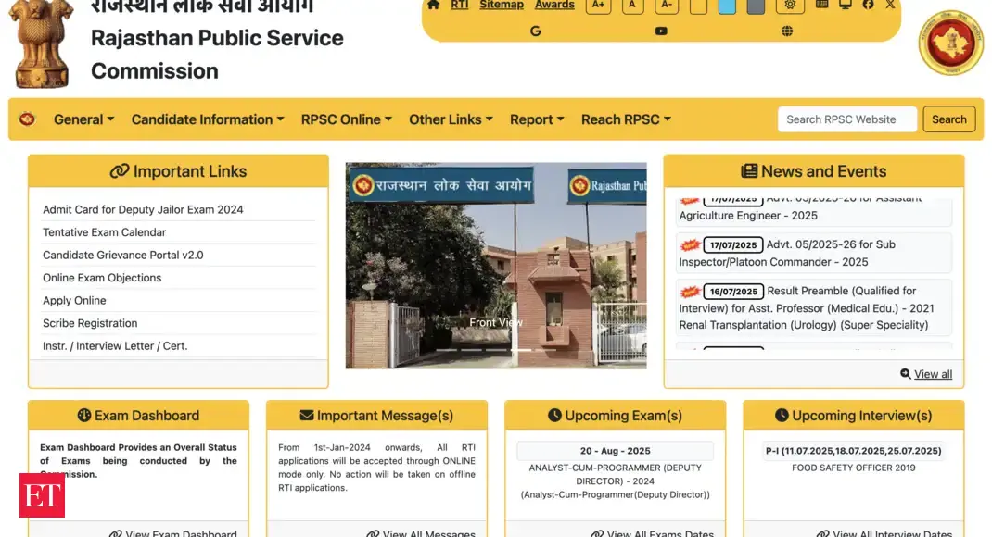Decrease font size with A- button

tap(666, 5)
